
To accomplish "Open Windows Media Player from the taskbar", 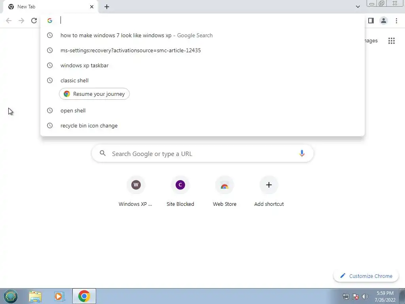I will coord(59,296).
